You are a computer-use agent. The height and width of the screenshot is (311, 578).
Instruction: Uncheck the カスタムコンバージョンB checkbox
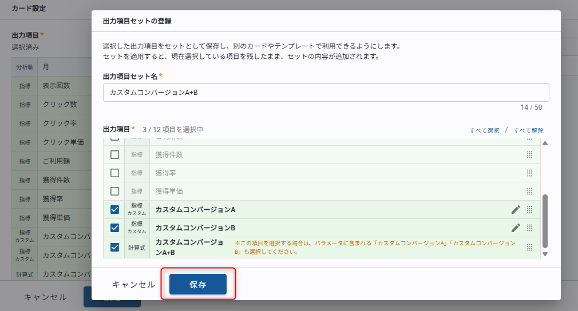(114, 228)
